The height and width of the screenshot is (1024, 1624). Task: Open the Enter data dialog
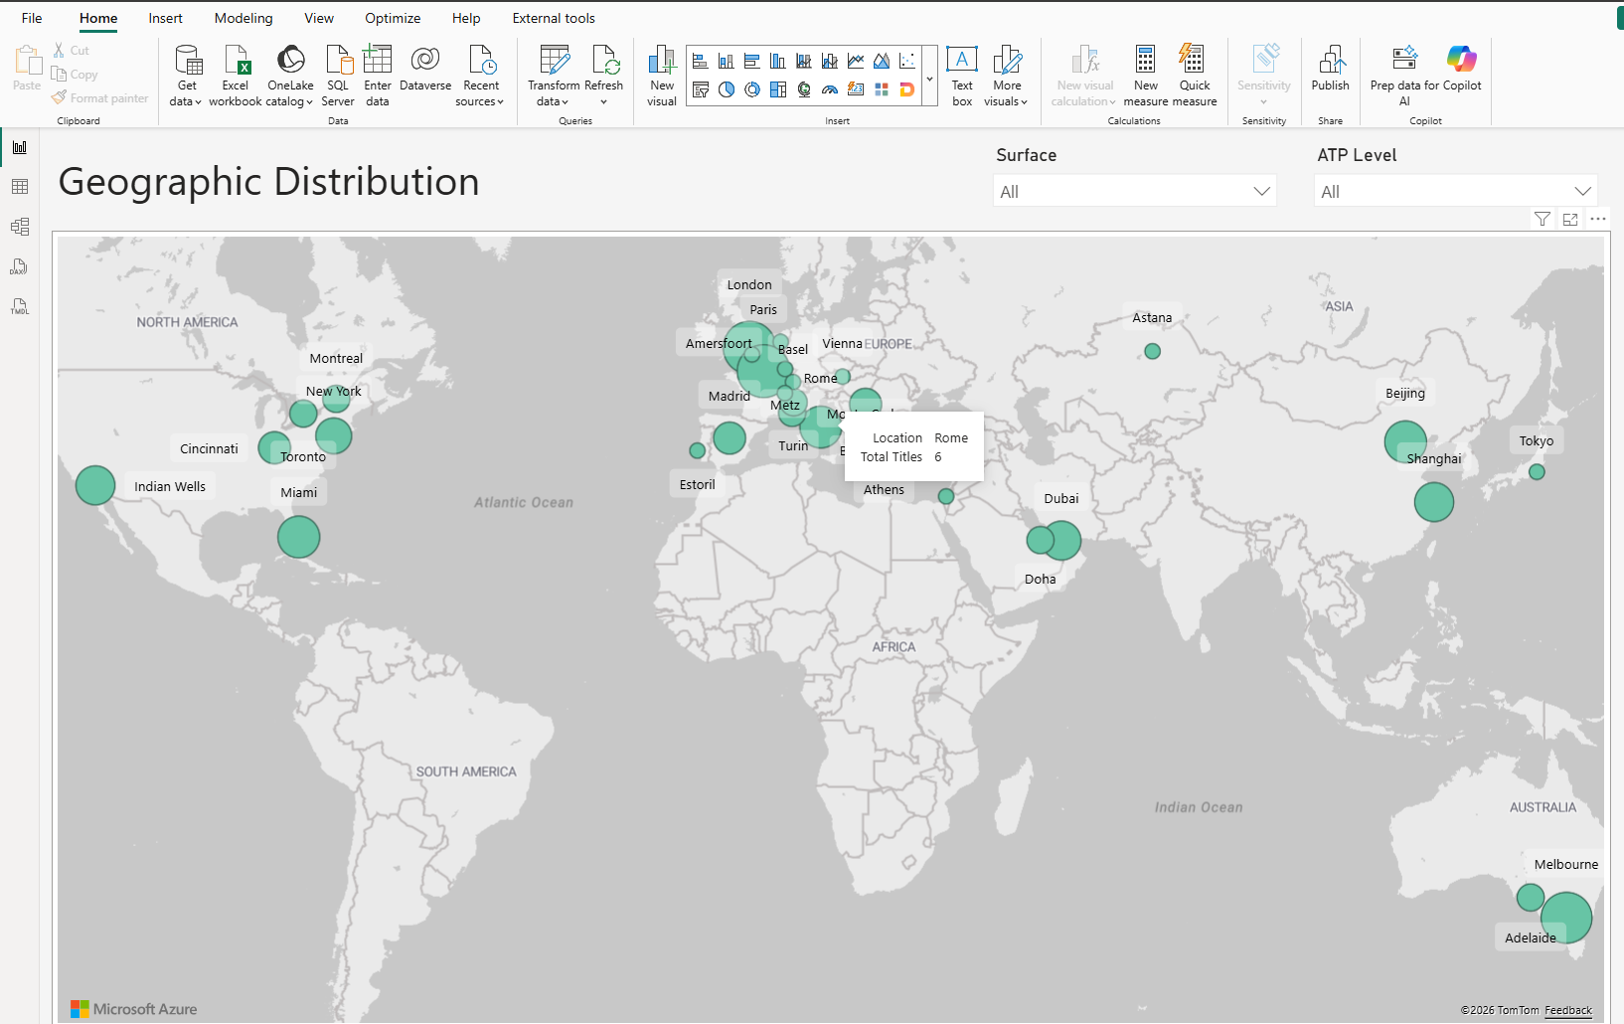pos(378,76)
